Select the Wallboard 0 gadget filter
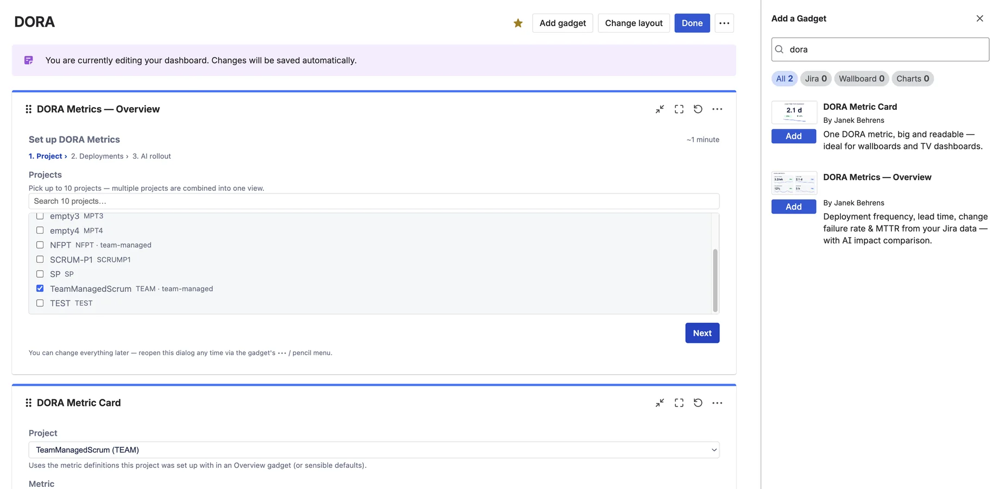999x489 pixels. (x=862, y=79)
